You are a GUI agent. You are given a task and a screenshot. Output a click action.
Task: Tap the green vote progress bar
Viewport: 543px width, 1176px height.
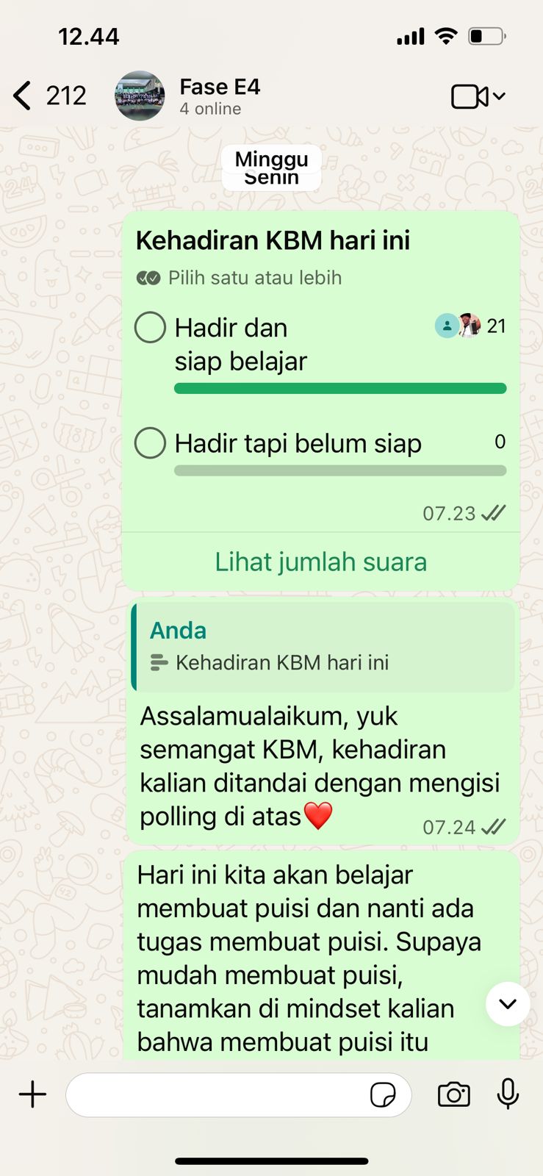coord(340,388)
